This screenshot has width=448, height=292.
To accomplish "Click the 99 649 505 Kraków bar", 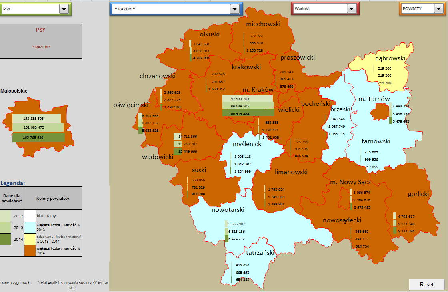I will [248, 106].
